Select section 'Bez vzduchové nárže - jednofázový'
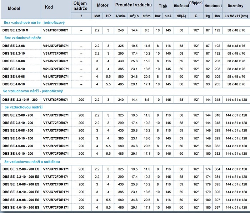The image size is (250, 213). 34,23
